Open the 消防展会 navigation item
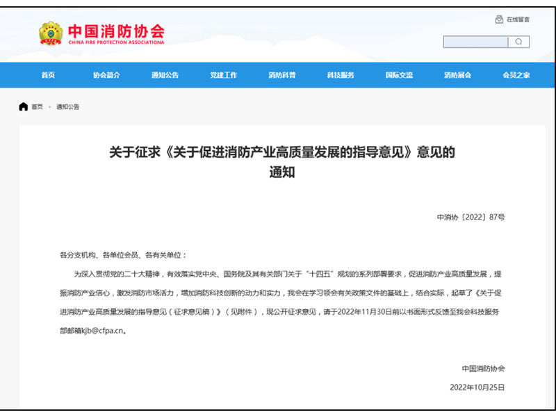The height and width of the screenshot is (417, 556). point(457,75)
